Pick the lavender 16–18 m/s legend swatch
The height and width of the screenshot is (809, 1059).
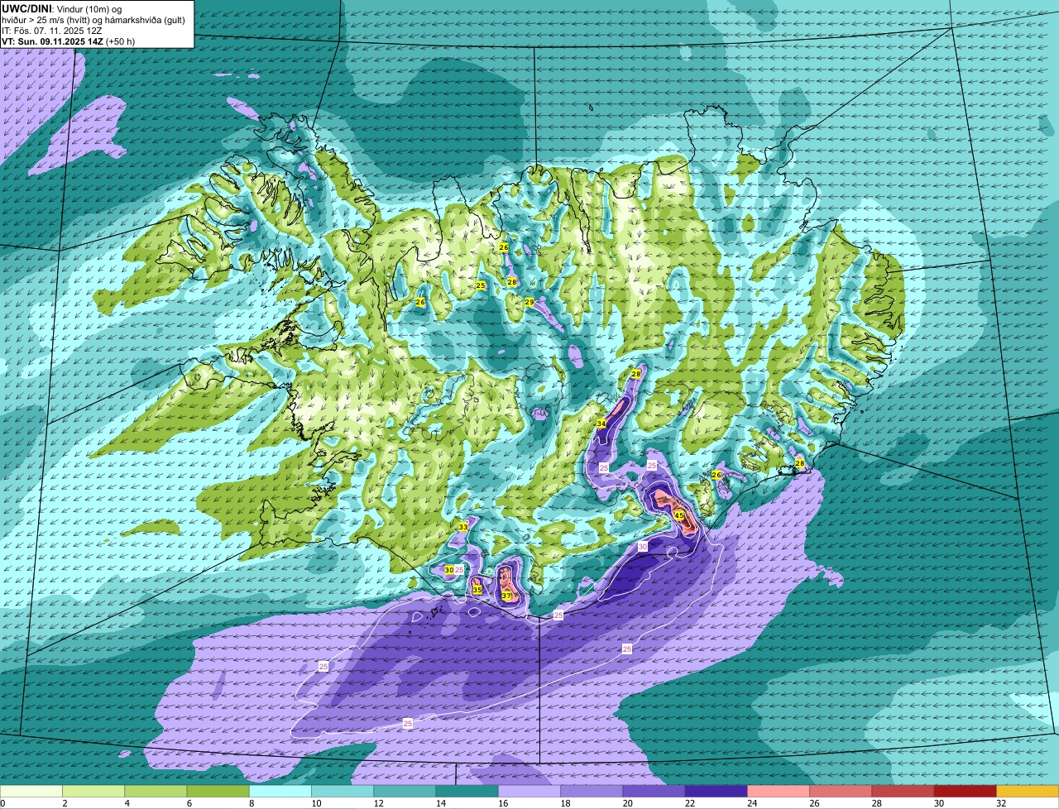[x=529, y=791]
